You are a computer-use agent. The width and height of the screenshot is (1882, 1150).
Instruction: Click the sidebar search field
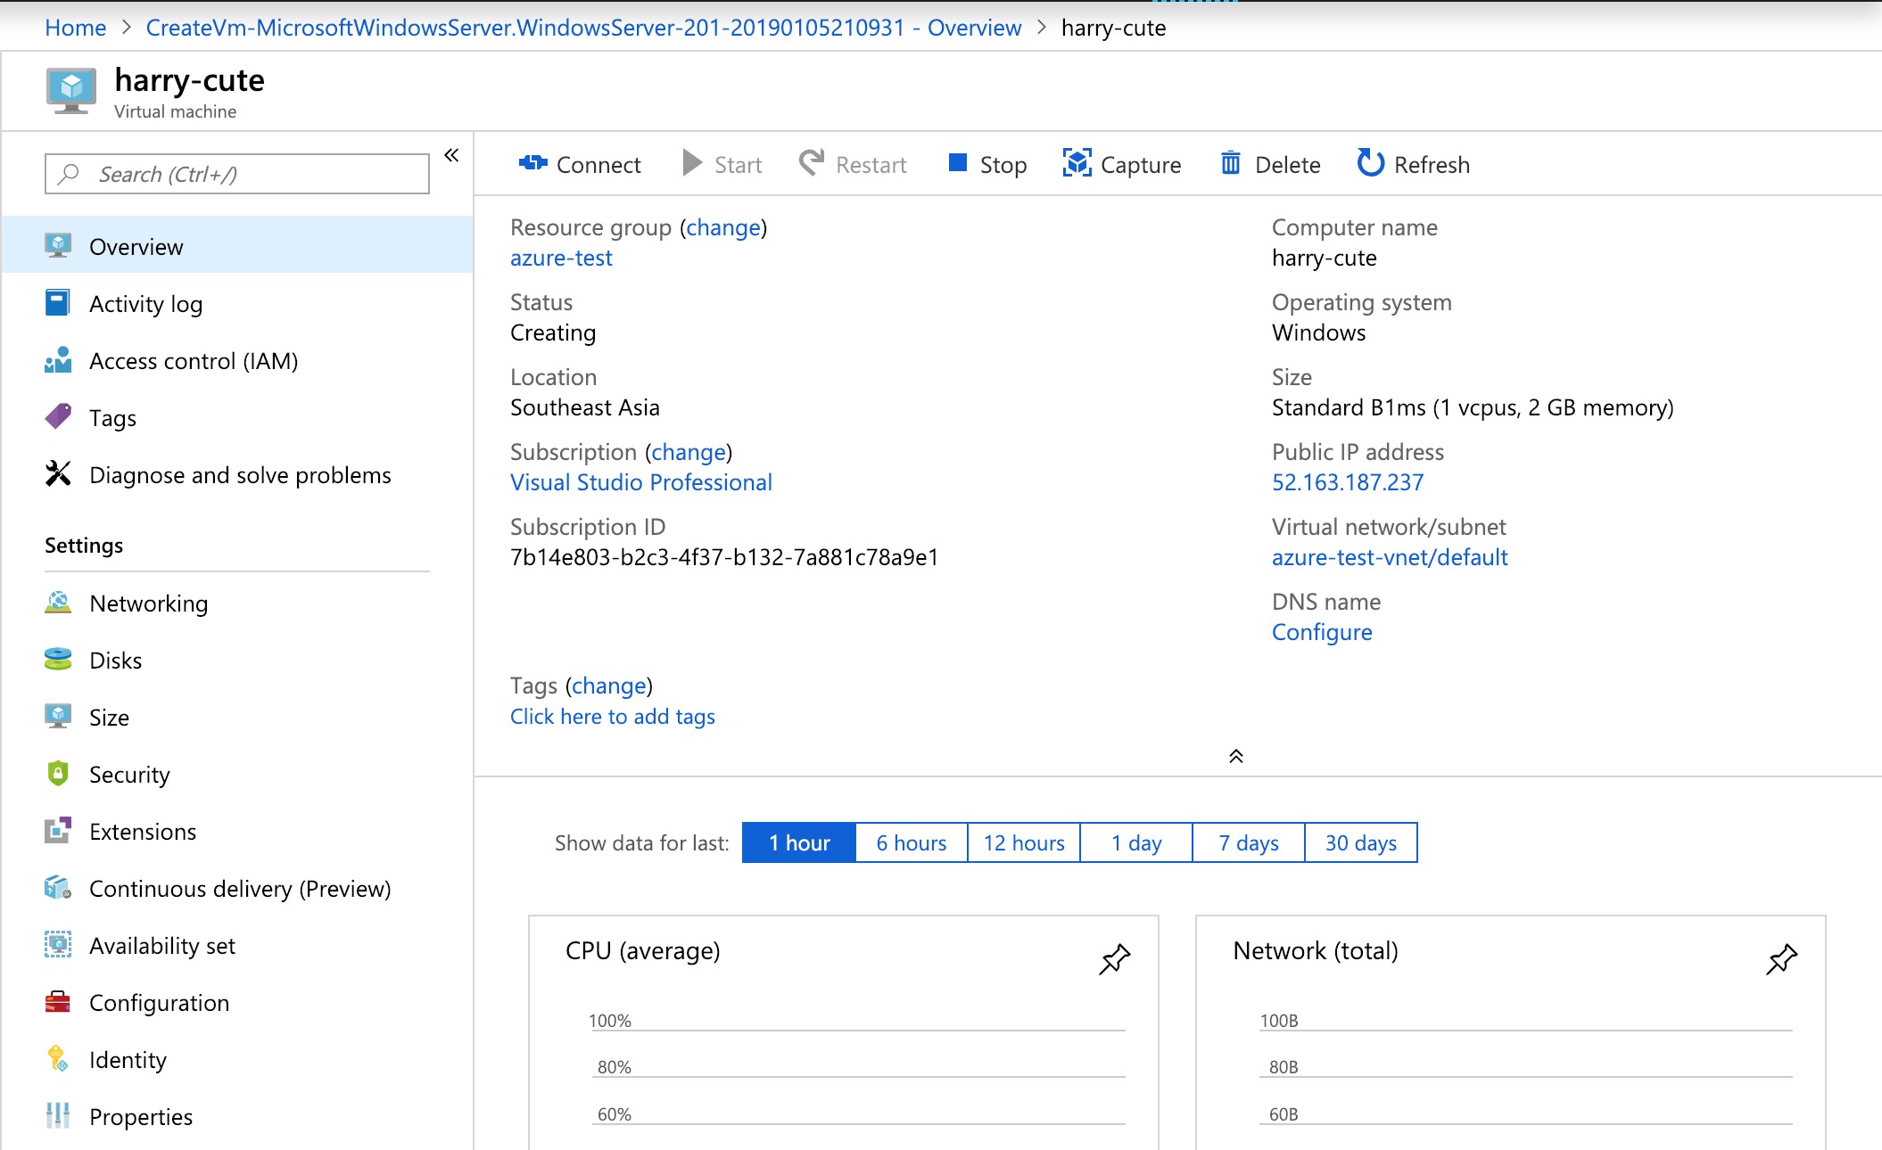(x=237, y=174)
